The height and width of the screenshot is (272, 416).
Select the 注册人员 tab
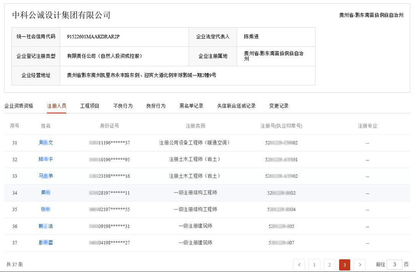pyautogui.click(x=57, y=106)
